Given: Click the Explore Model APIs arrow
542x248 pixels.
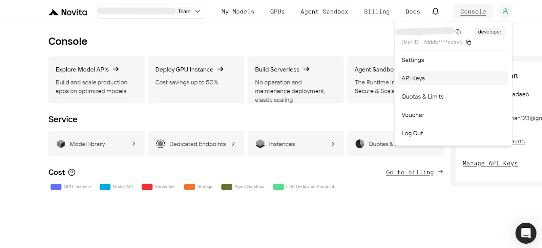Looking at the screenshot, I should 116,69.
